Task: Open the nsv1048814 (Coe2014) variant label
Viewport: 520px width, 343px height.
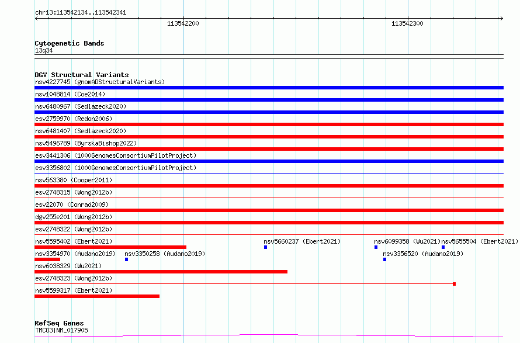Action: 70,94
